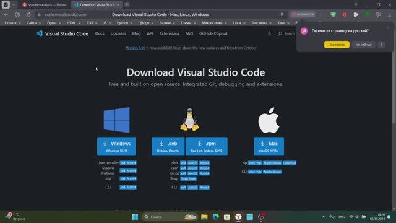Expand the Сайты bookmarks folder
This screenshot has height=223, width=396.
(33, 23)
